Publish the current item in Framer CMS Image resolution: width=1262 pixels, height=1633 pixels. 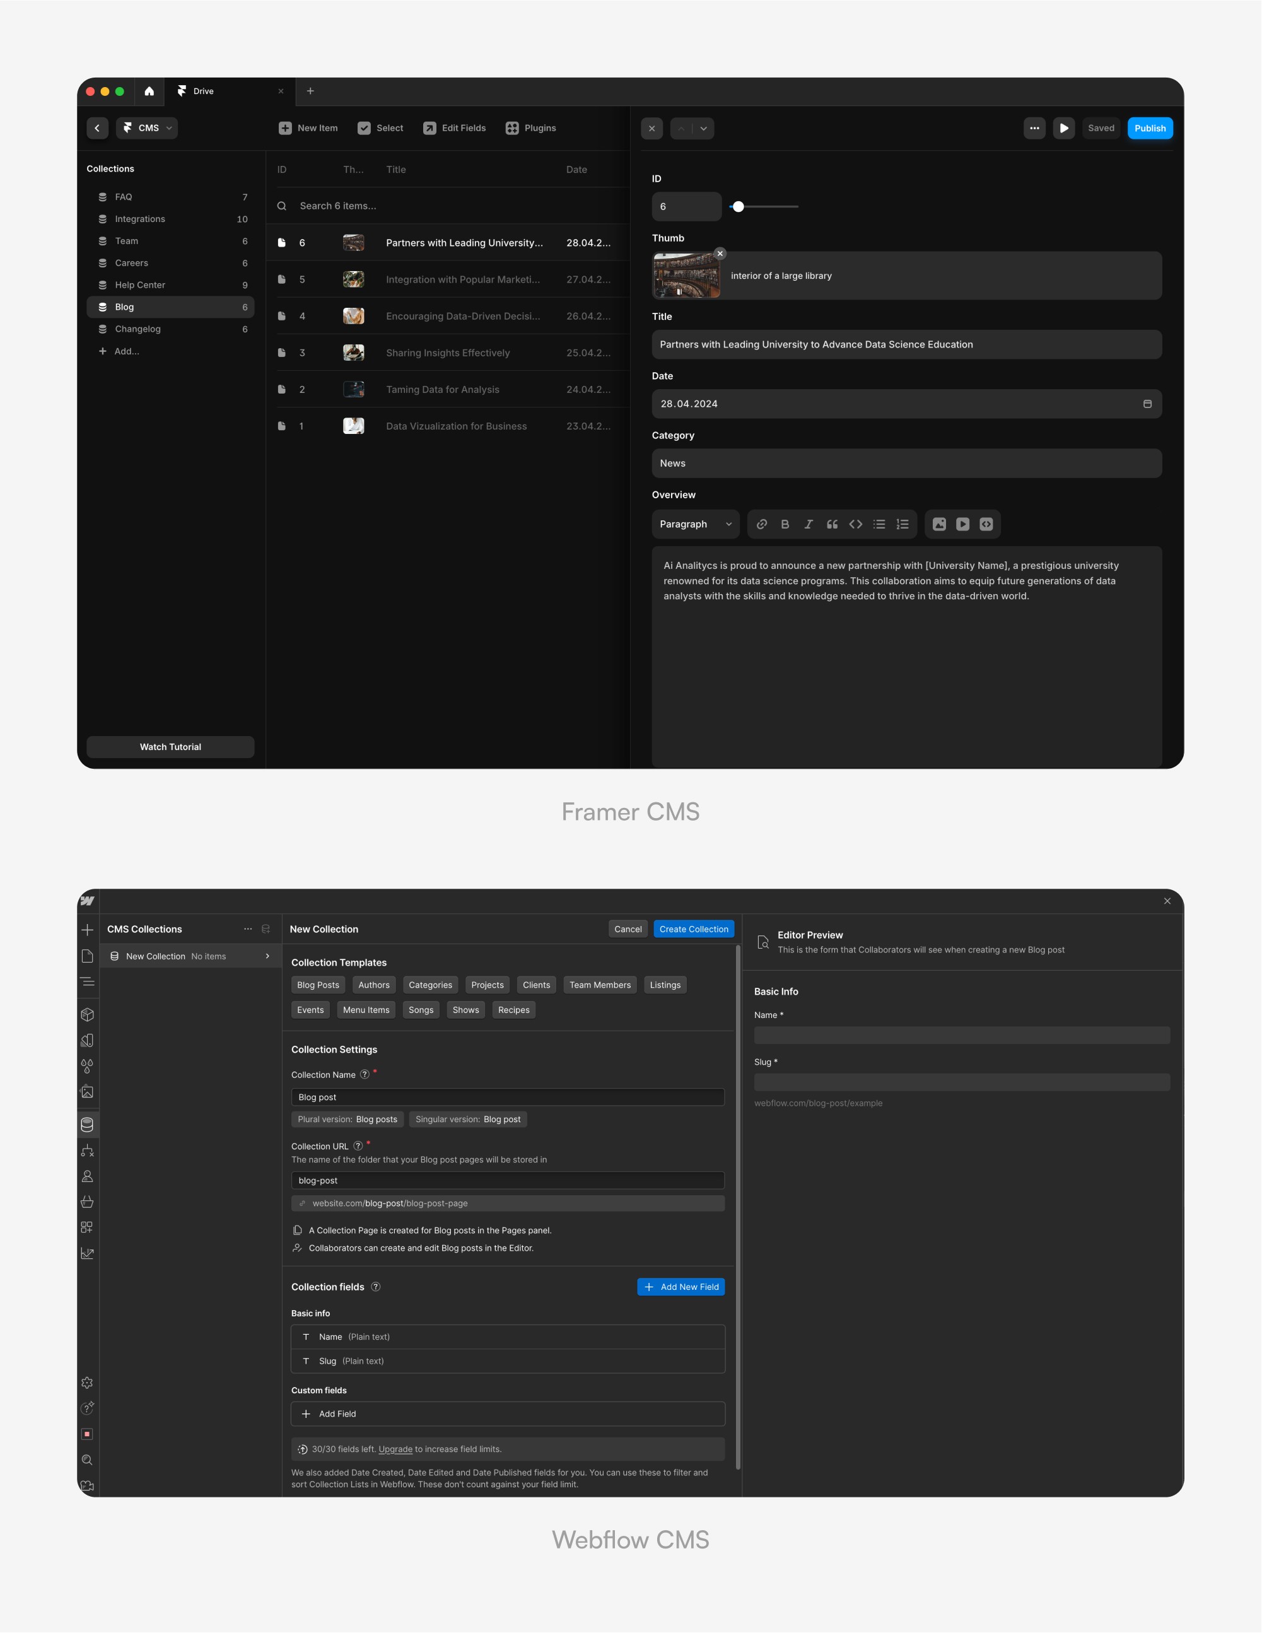tap(1148, 129)
